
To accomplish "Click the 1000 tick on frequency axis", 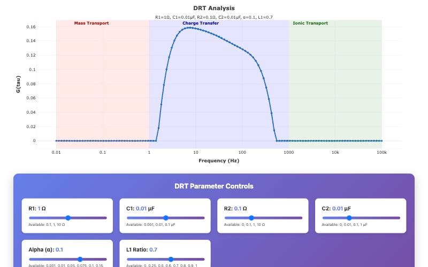I will (288, 152).
